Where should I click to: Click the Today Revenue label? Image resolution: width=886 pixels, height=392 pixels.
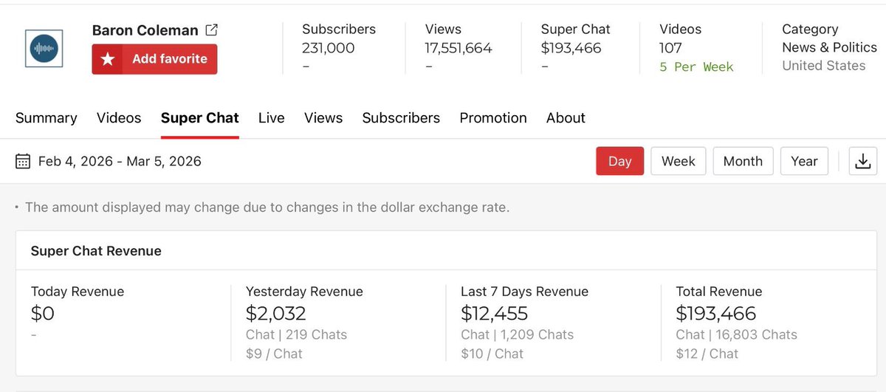point(78,292)
